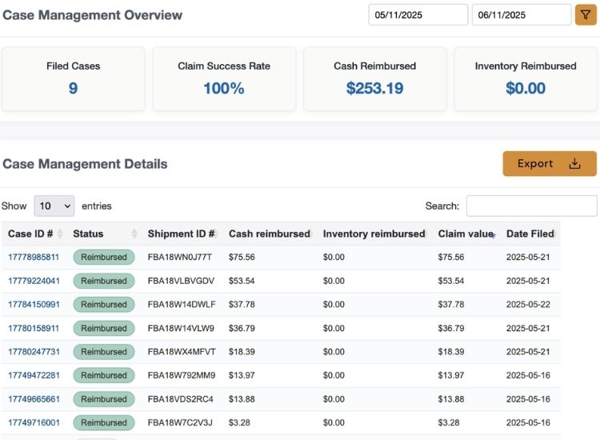Viewport: 600px width, 440px height.
Task: Select $37.78 in Cash reimbursed column
Action: tap(242, 305)
